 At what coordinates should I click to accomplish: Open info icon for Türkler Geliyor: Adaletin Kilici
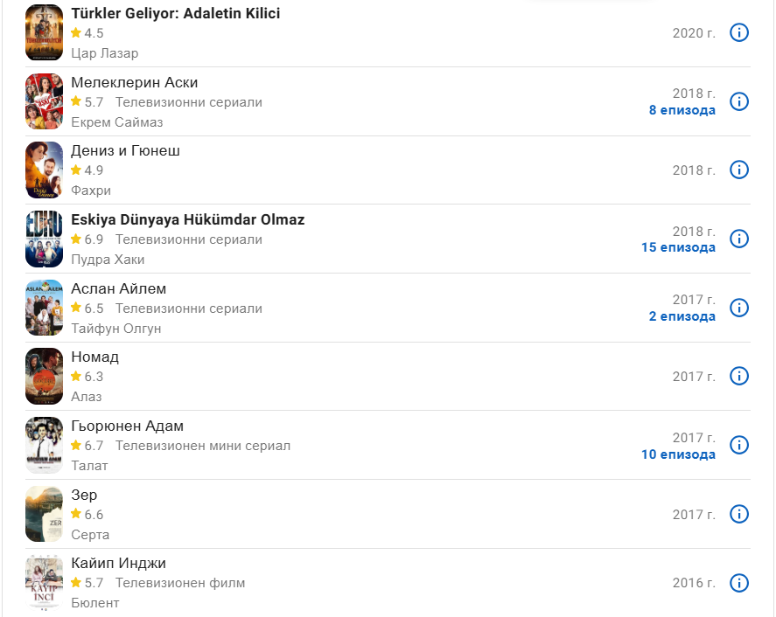(739, 33)
